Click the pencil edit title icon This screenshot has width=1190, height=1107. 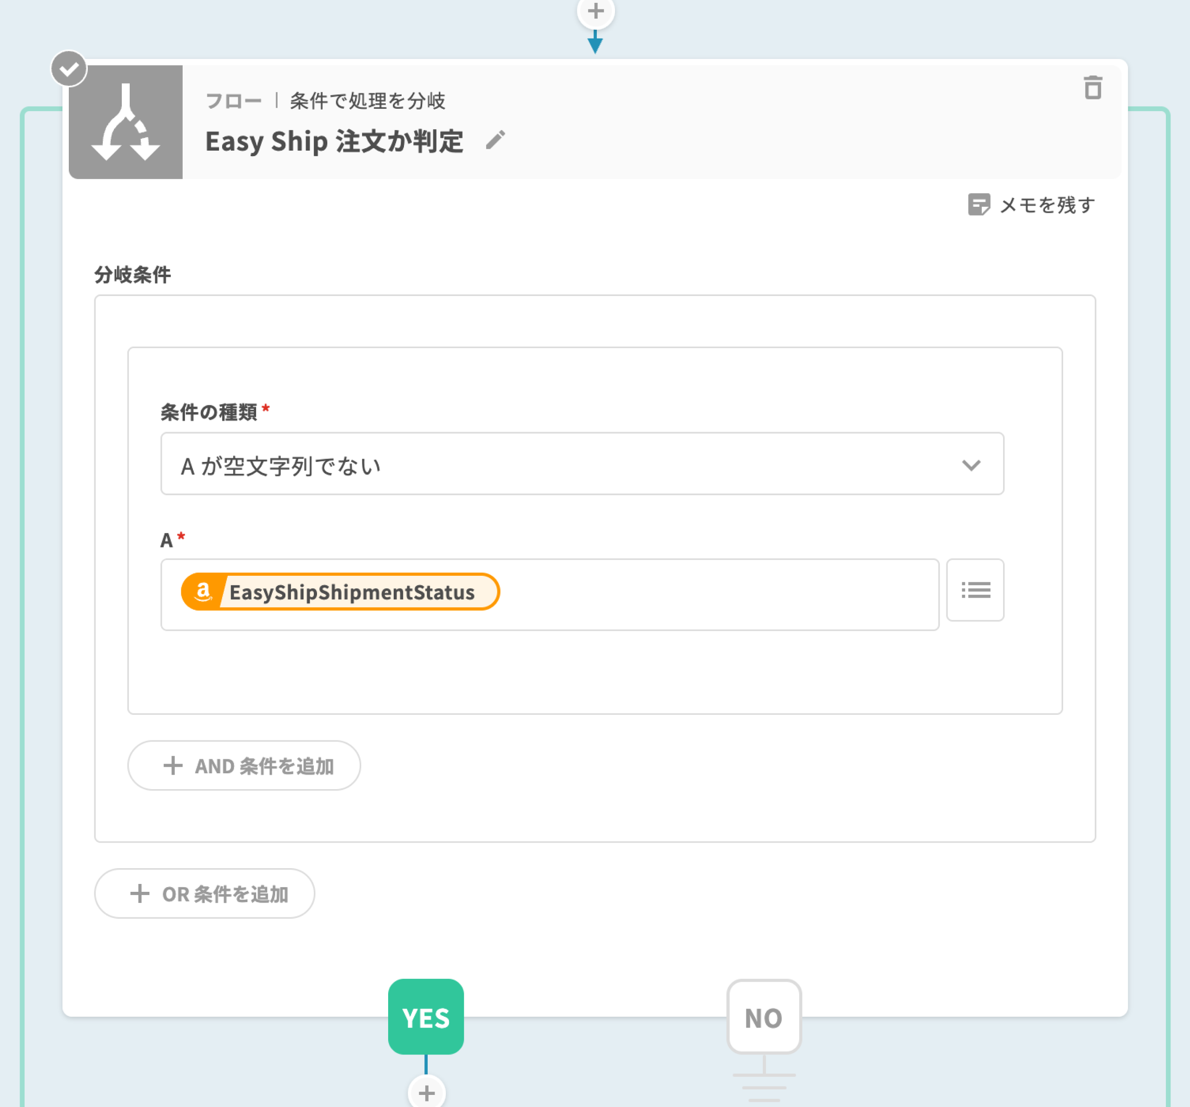point(495,140)
